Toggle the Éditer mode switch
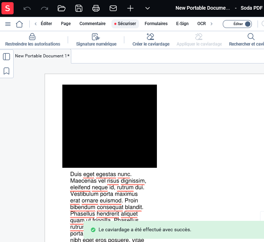 [x=237, y=24]
